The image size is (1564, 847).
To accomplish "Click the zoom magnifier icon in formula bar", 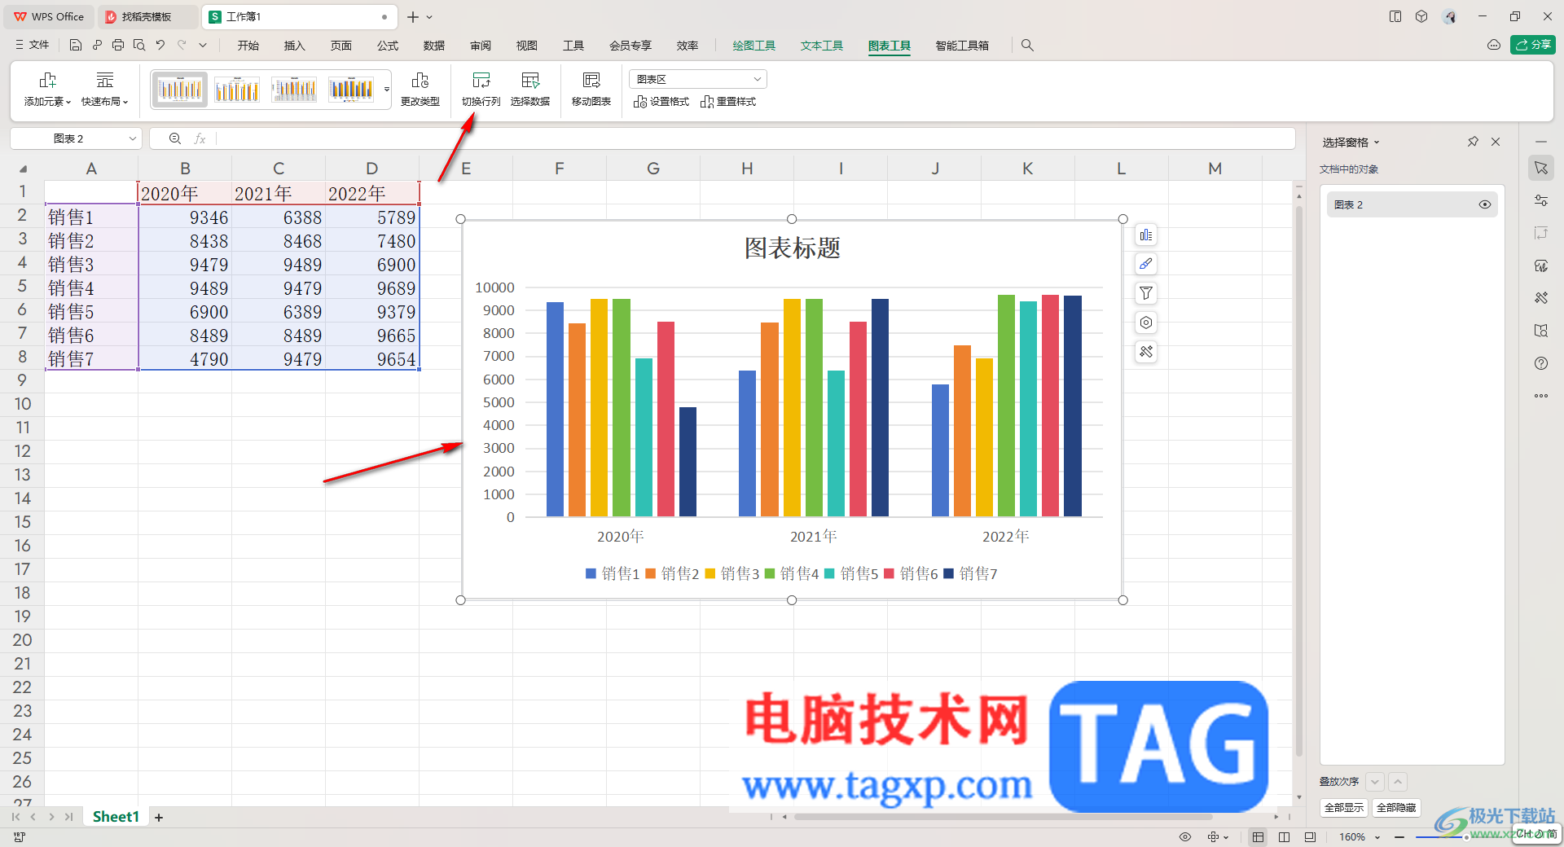I will [x=175, y=138].
